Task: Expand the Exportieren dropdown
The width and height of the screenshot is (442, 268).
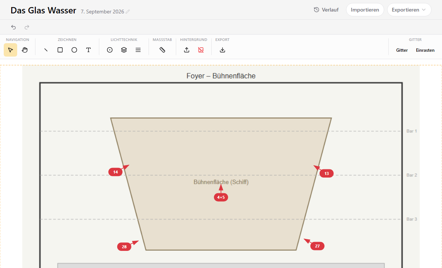Action: [409, 10]
